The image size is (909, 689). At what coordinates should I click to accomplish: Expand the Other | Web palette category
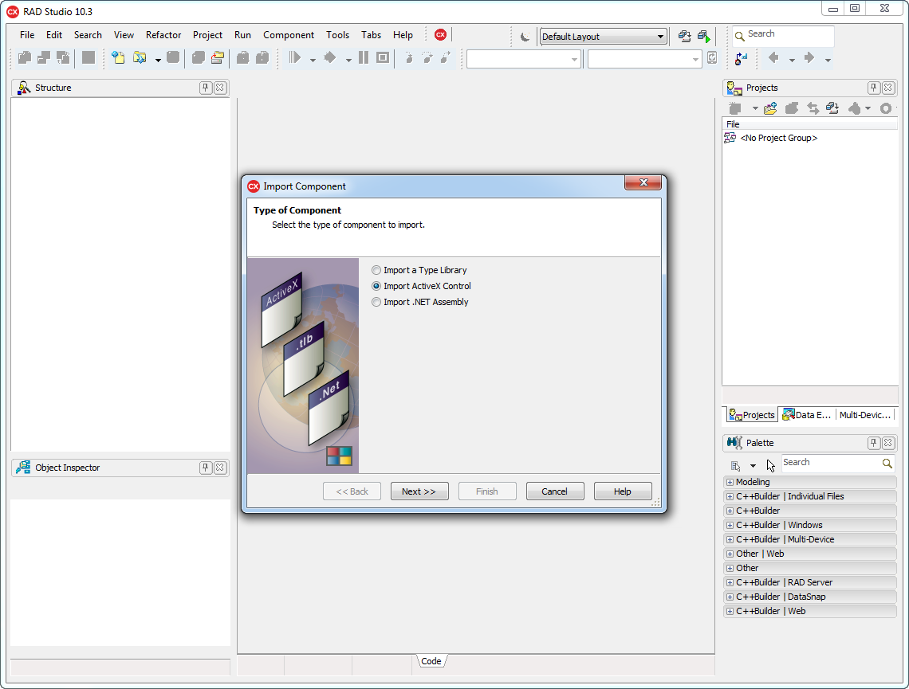[730, 554]
